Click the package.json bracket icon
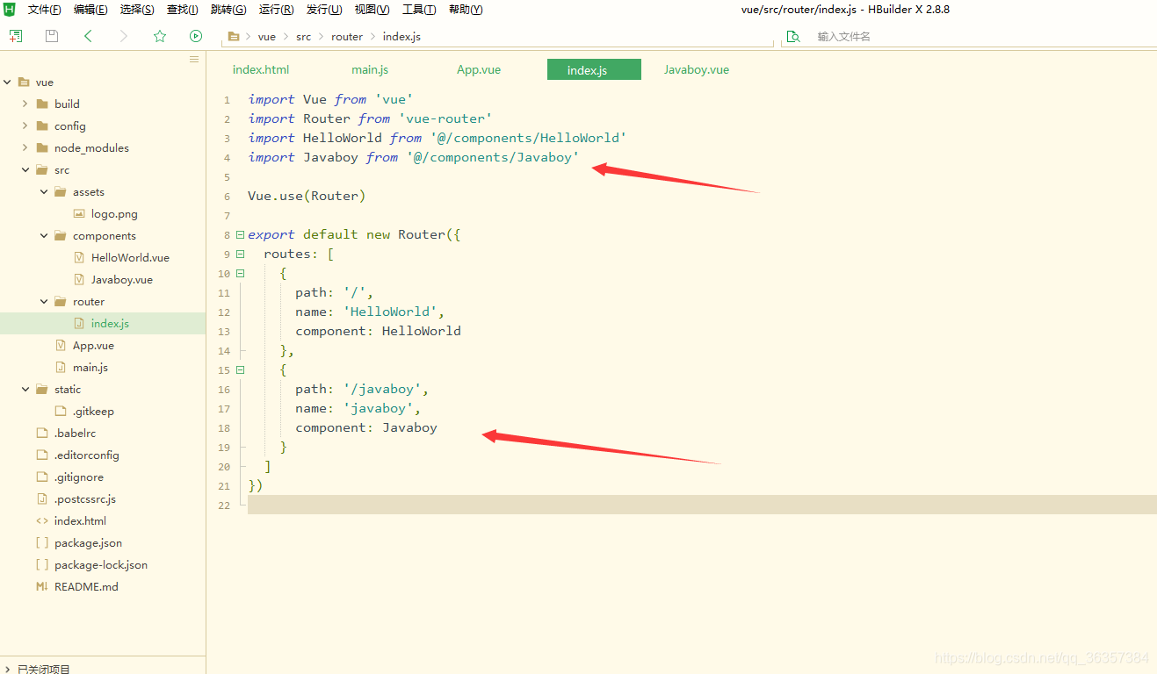This screenshot has width=1157, height=674. pyautogui.click(x=41, y=542)
